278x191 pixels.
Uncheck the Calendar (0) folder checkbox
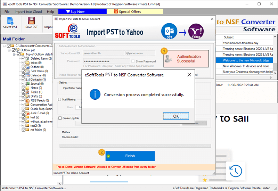[23, 75]
